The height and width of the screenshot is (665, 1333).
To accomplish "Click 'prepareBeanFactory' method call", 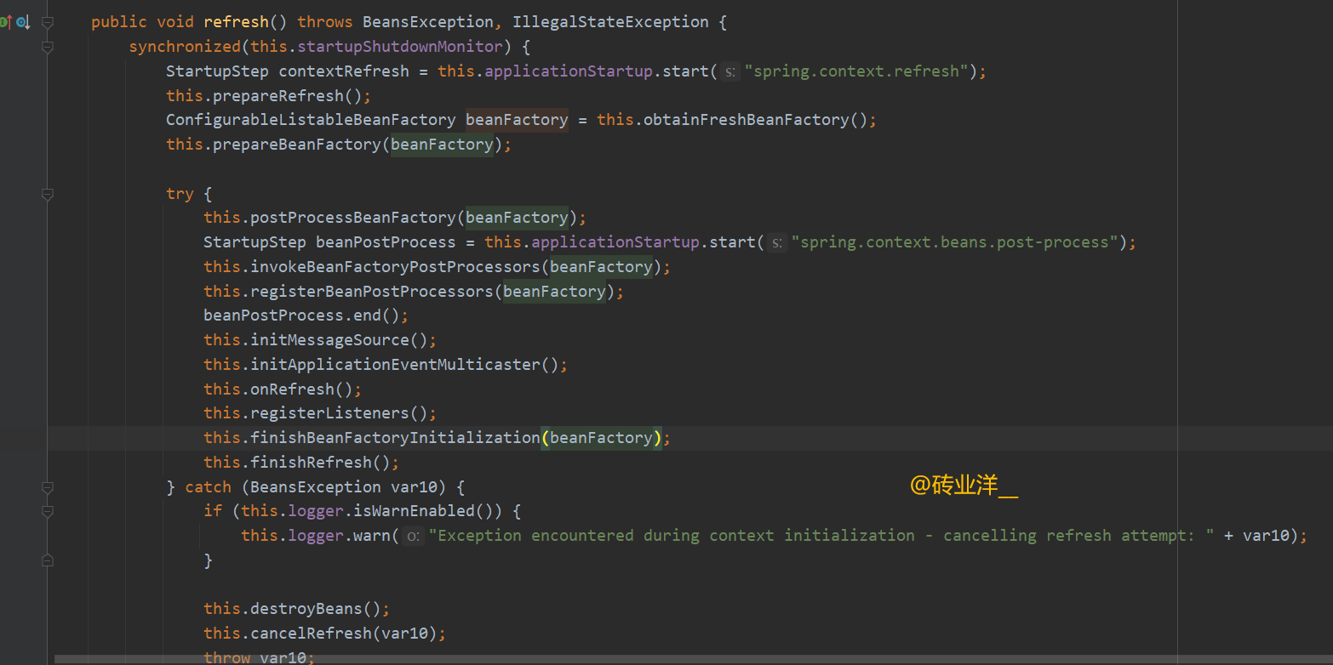I will [x=296, y=145].
